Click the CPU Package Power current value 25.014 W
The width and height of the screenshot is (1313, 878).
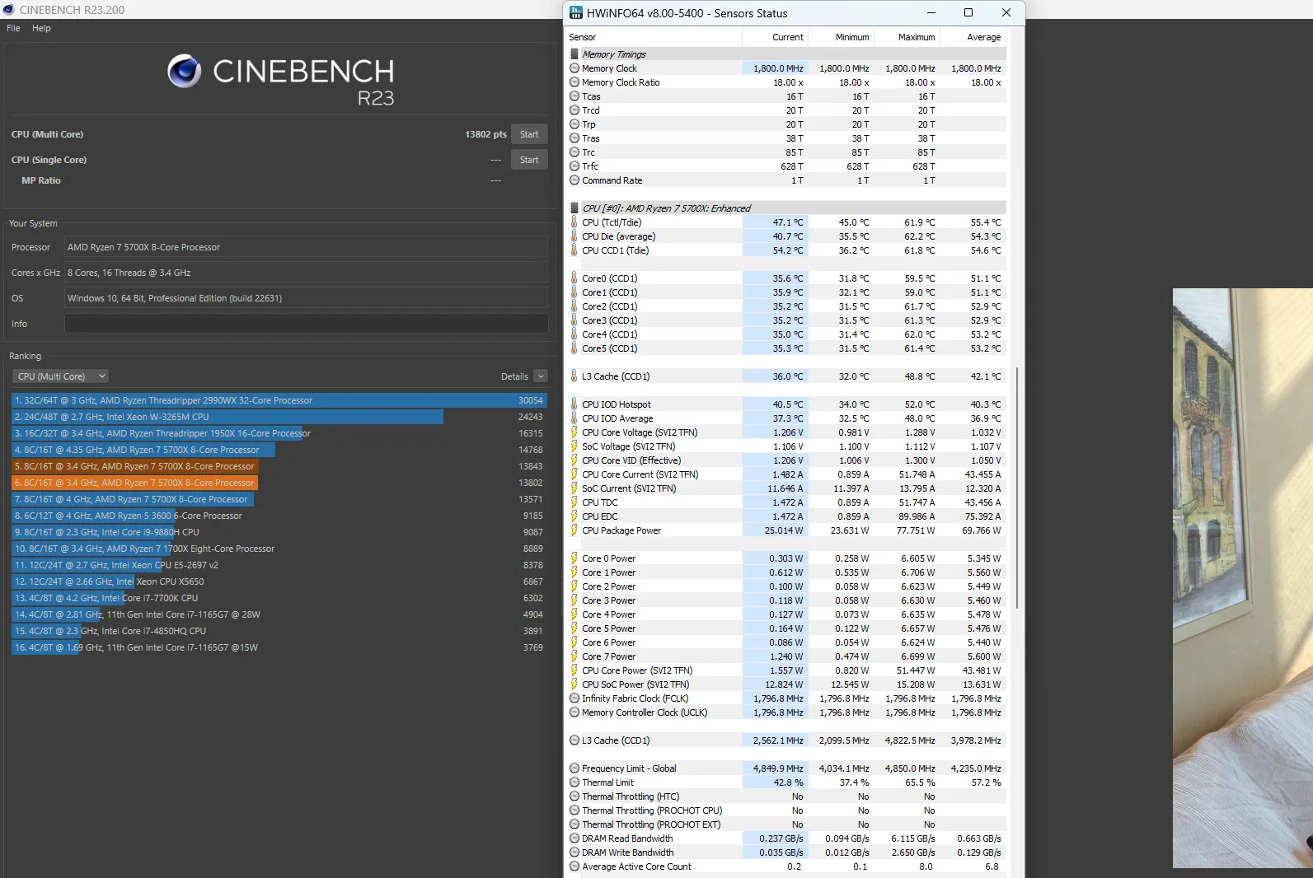coord(783,530)
